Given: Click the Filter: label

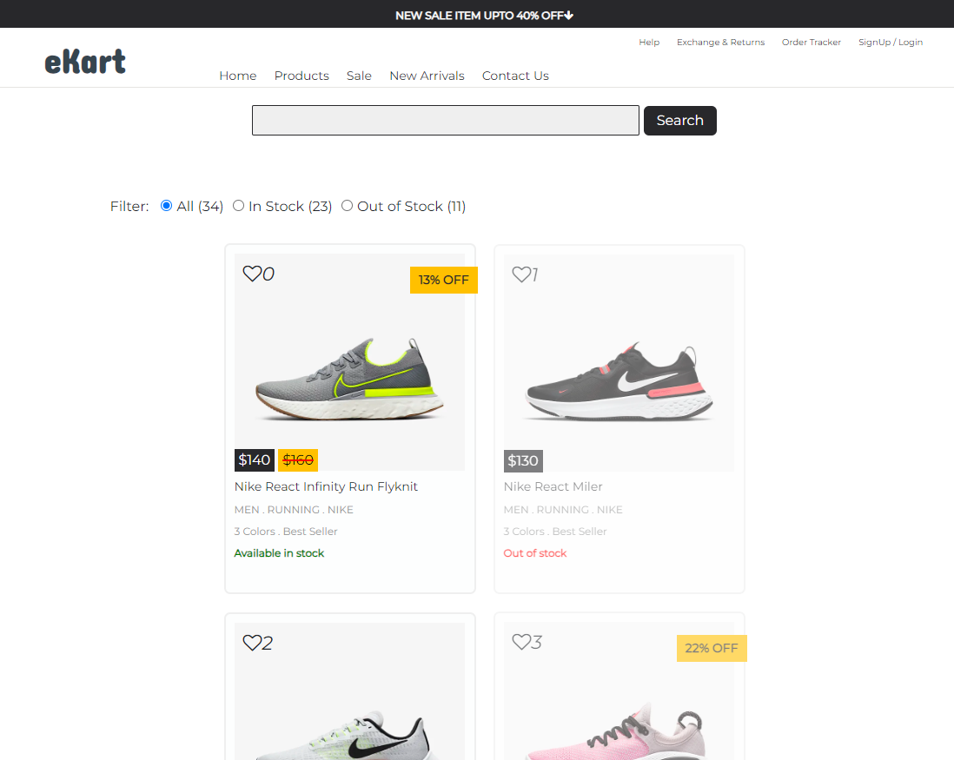Looking at the screenshot, I should 129,206.
